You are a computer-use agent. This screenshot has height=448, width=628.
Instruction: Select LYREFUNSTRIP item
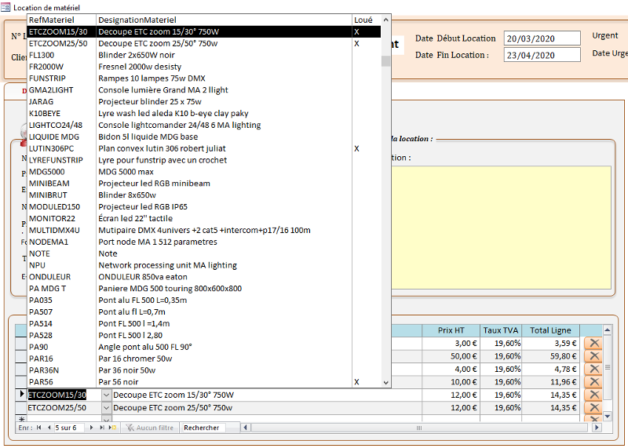pyautogui.click(x=204, y=160)
